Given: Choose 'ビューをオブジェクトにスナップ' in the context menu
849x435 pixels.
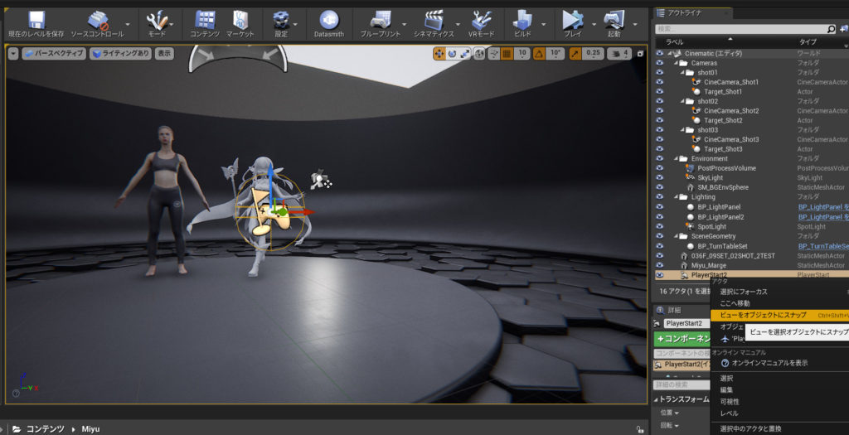Looking at the screenshot, I should click(762, 315).
